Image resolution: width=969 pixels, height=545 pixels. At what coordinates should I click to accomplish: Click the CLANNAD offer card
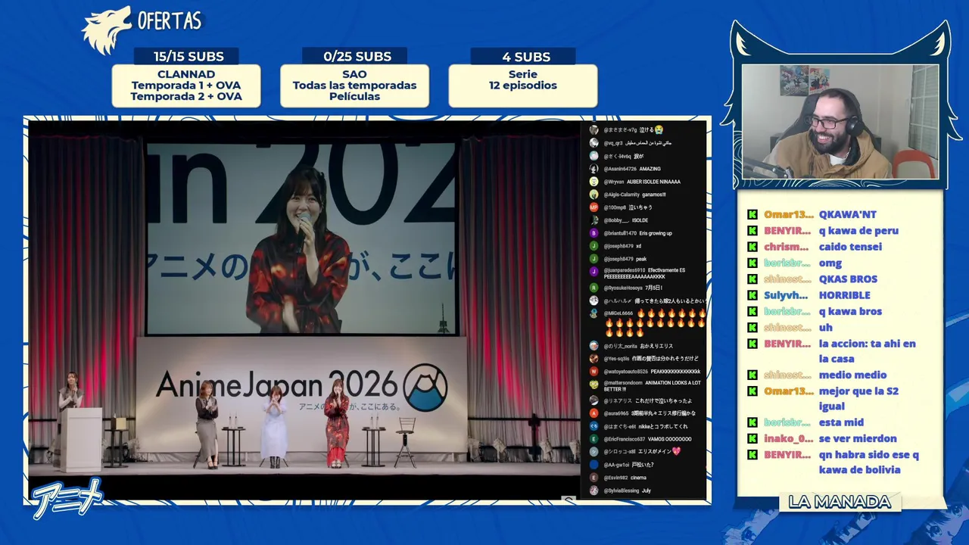tap(186, 86)
